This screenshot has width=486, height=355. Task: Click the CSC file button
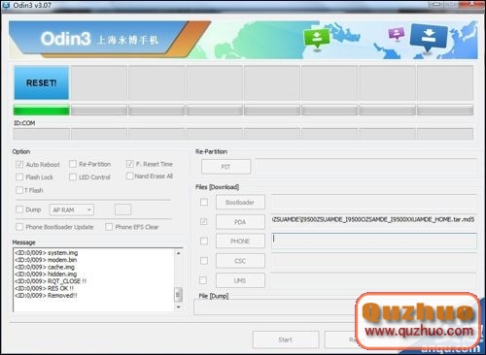(240, 261)
